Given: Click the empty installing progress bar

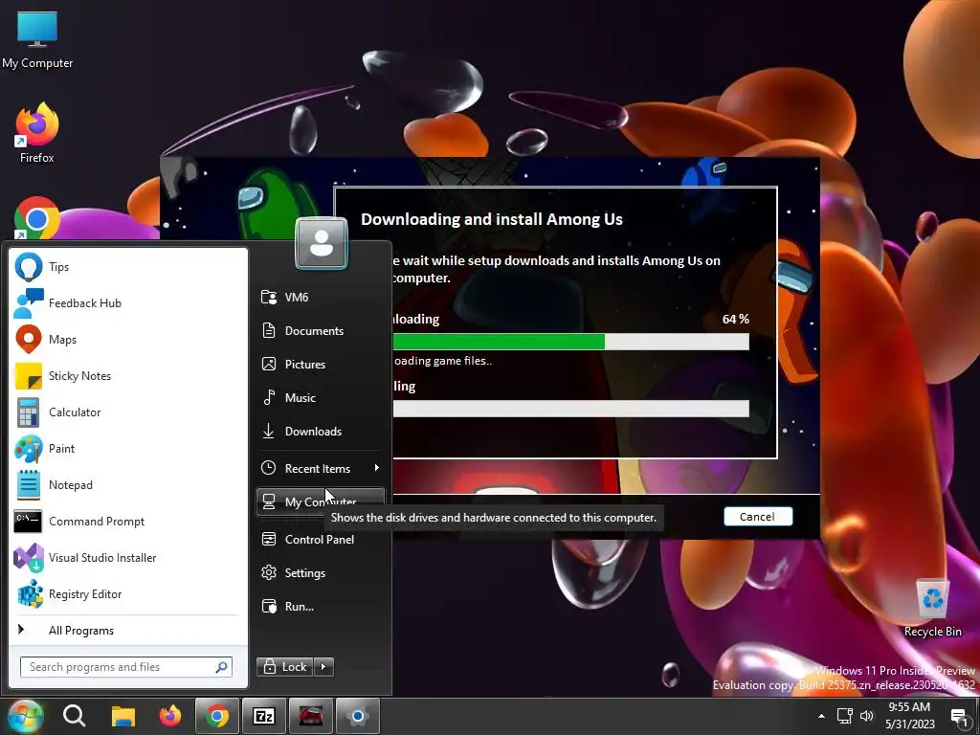Looking at the screenshot, I should tap(570, 409).
